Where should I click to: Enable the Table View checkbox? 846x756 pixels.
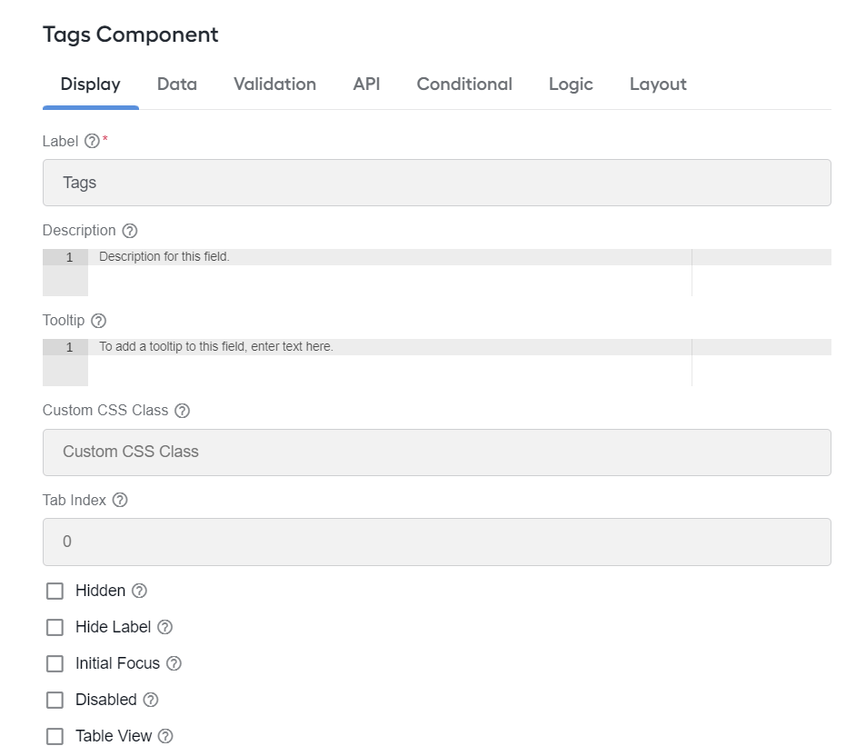tap(55, 736)
